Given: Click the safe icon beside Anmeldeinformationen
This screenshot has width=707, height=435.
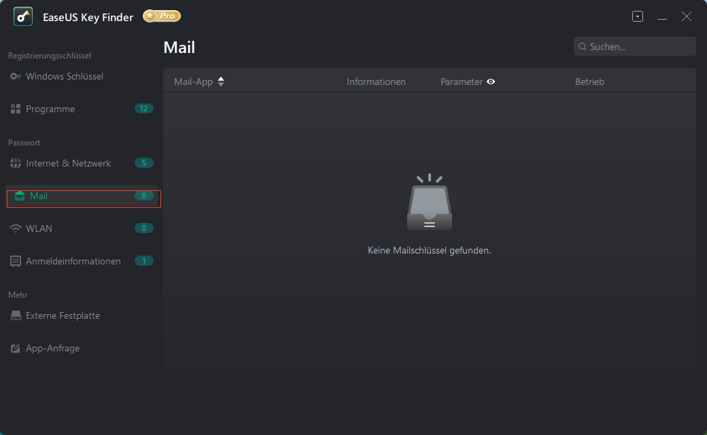Looking at the screenshot, I should (16, 262).
